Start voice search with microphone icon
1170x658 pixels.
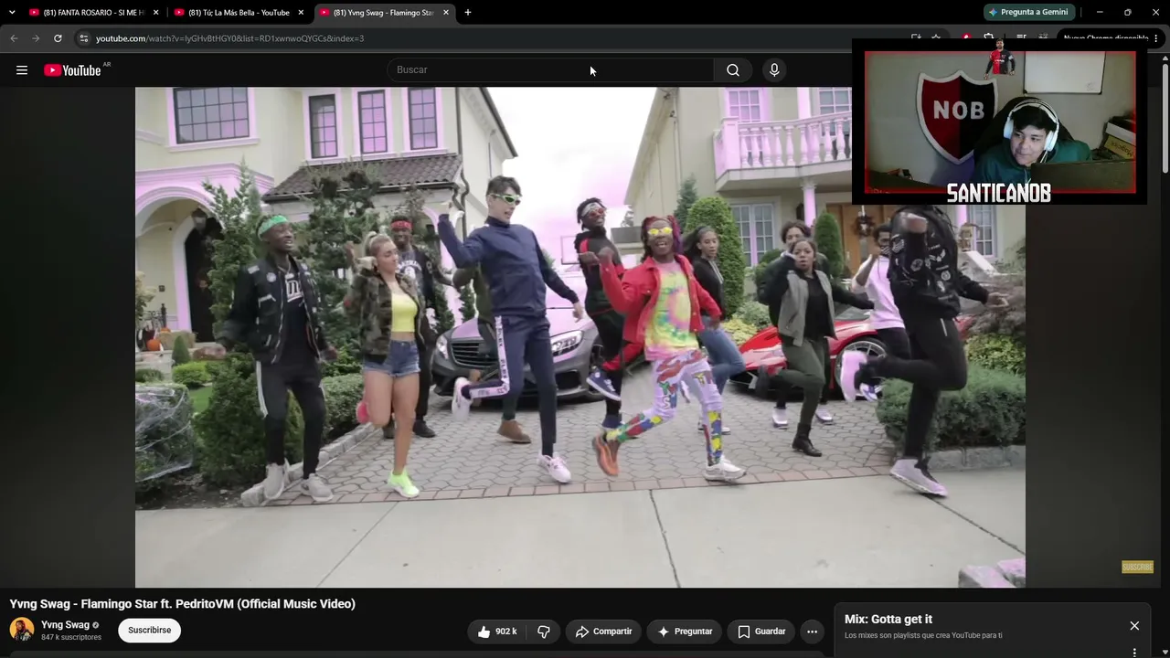pos(774,70)
